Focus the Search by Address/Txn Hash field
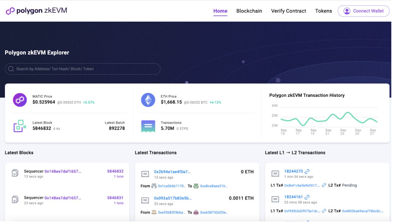Screen dimensions: 393x224 [x=83, y=69]
